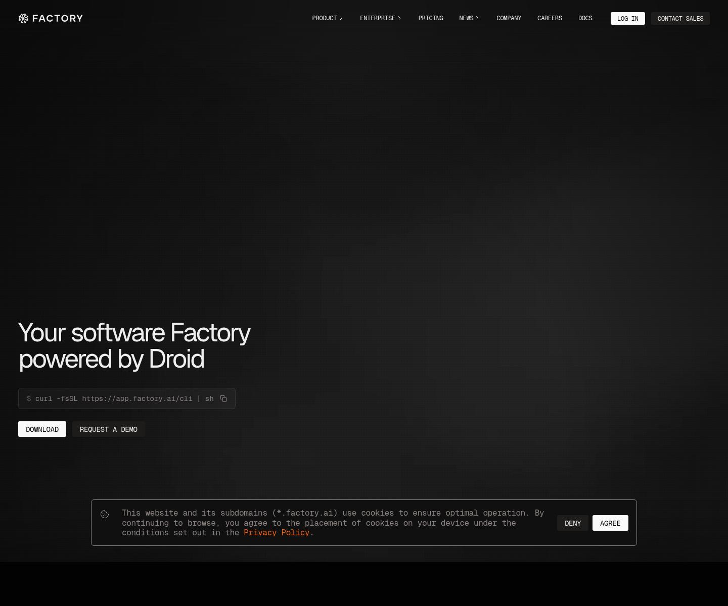Click the Contact Sales button
This screenshot has width=728, height=606.
pos(680,19)
